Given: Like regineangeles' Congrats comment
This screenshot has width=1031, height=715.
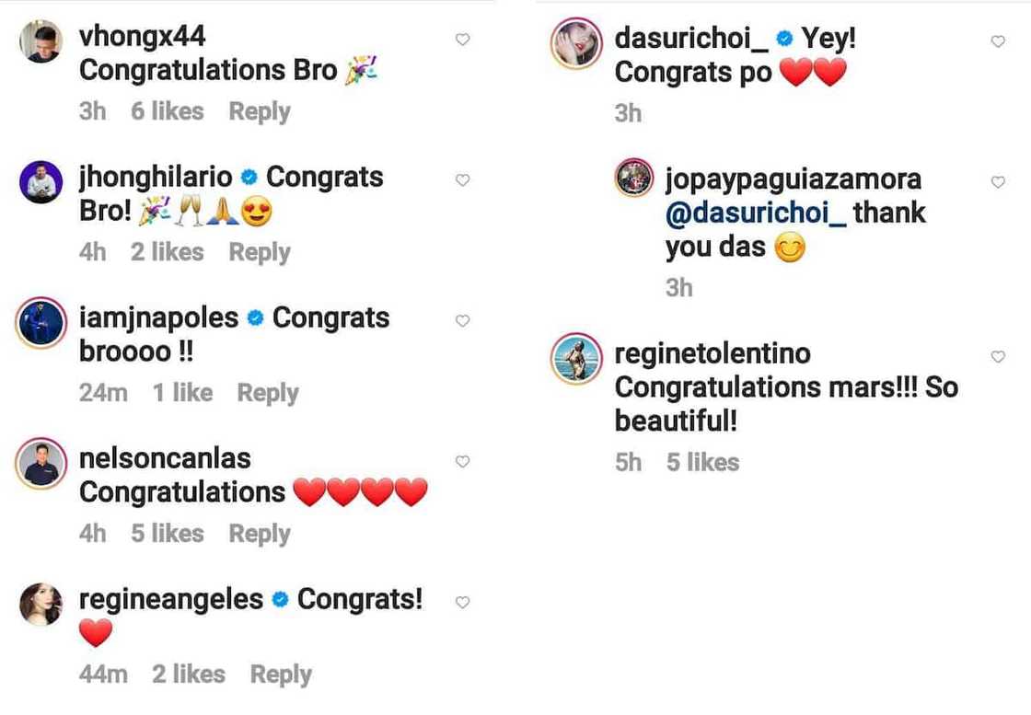Looking at the screenshot, I should click(463, 603).
